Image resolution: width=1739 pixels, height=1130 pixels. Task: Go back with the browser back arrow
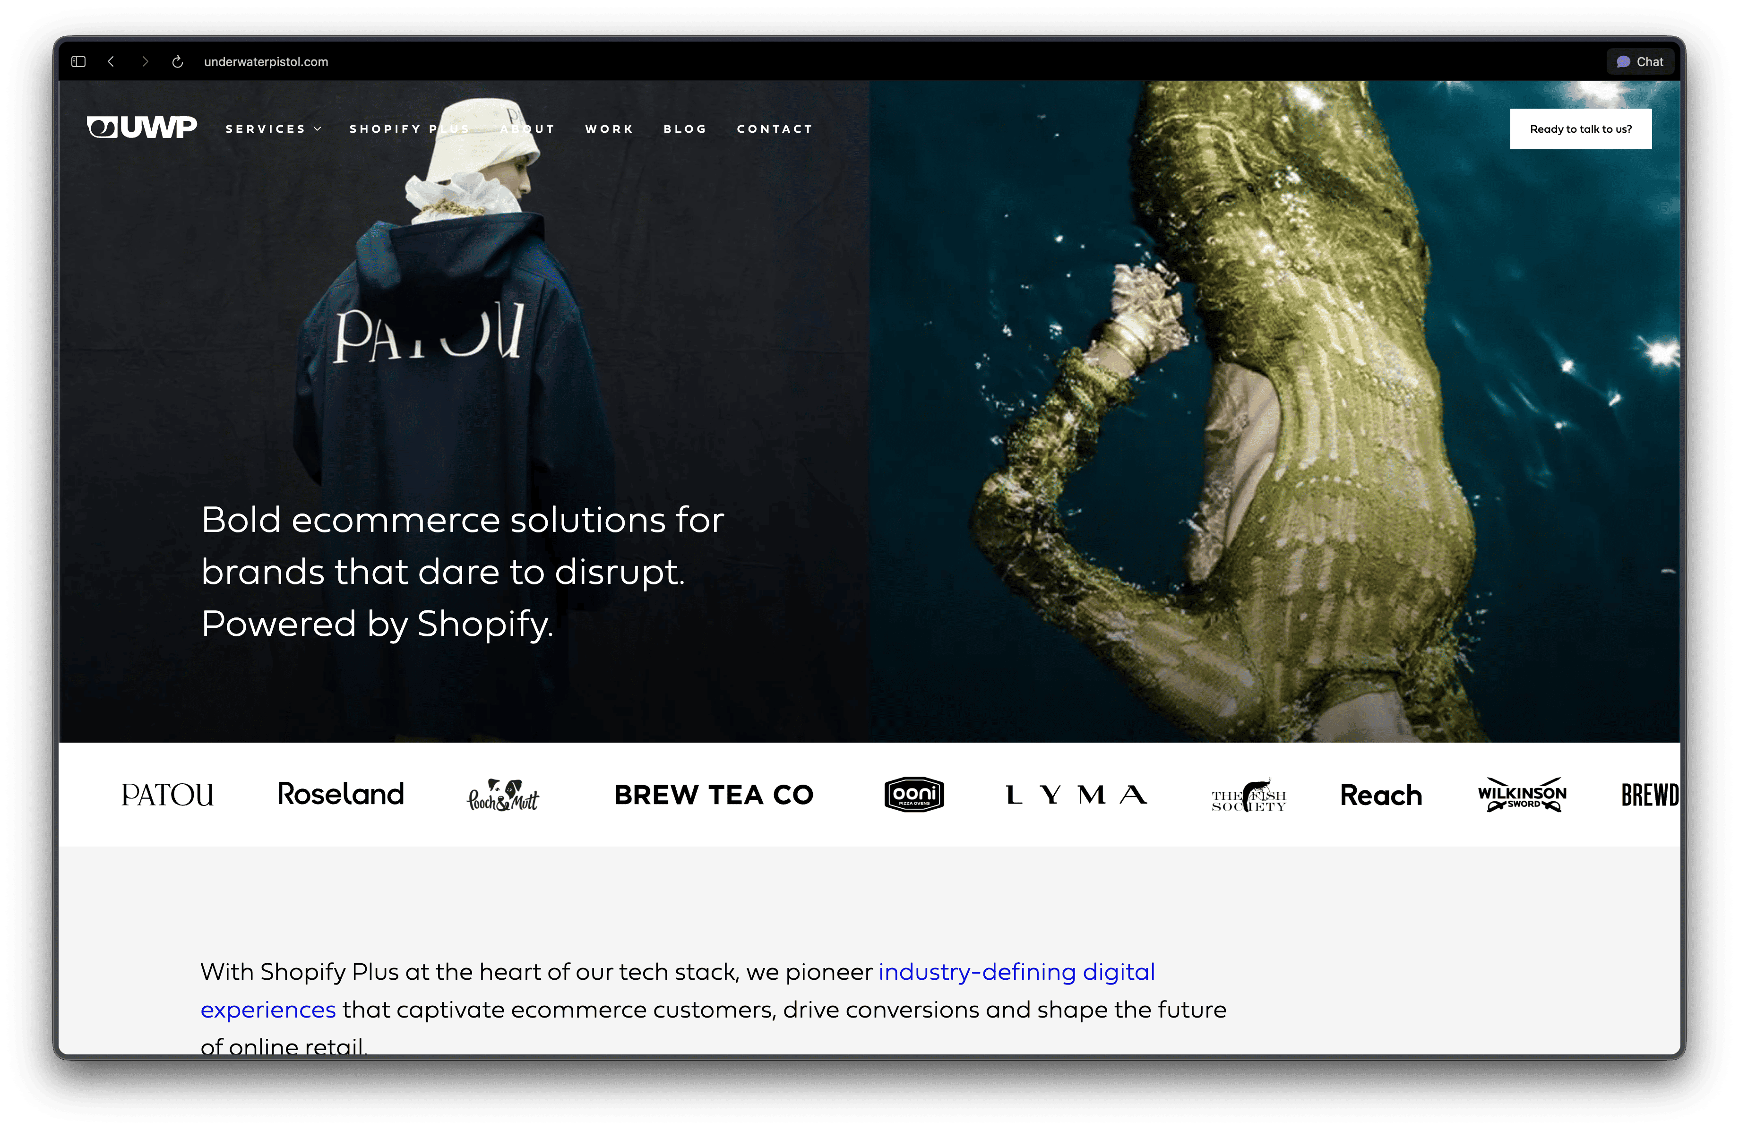111,62
